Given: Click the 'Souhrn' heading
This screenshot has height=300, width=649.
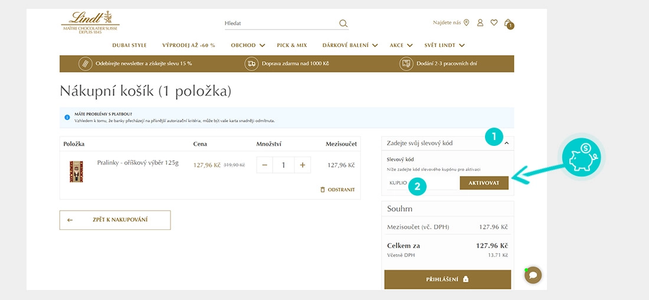Looking at the screenshot, I should (x=400, y=209).
